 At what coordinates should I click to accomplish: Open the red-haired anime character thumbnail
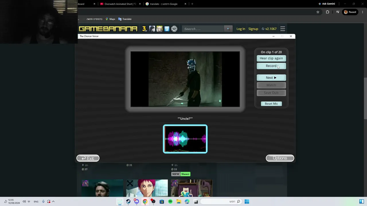click(x=147, y=188)
